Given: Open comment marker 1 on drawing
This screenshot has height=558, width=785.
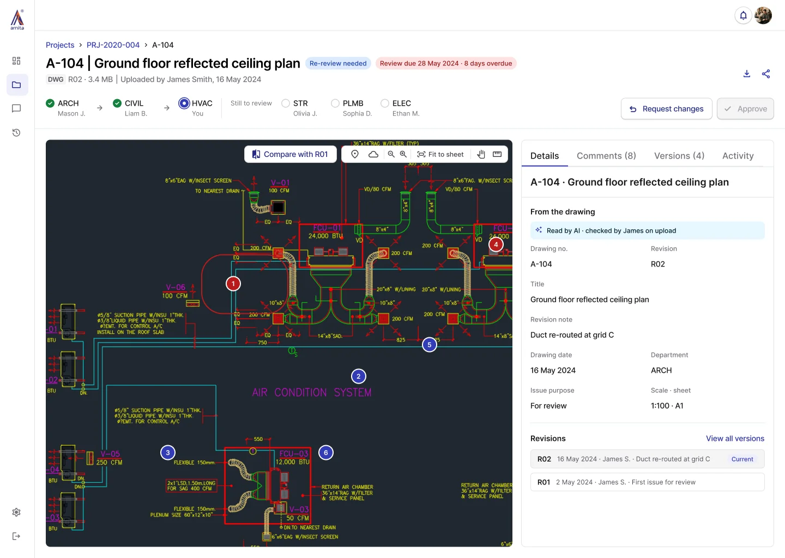Looking at the screenshot, I should [233, 283].
